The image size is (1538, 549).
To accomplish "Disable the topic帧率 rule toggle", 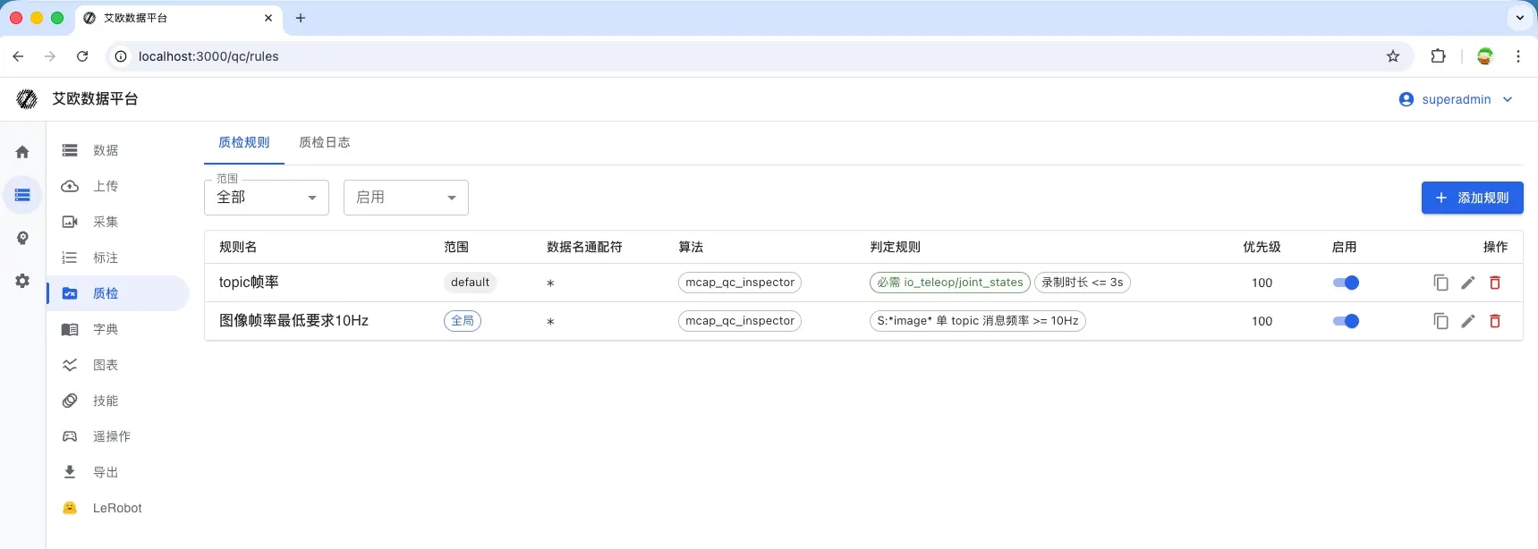I will tap(1346, 283).
